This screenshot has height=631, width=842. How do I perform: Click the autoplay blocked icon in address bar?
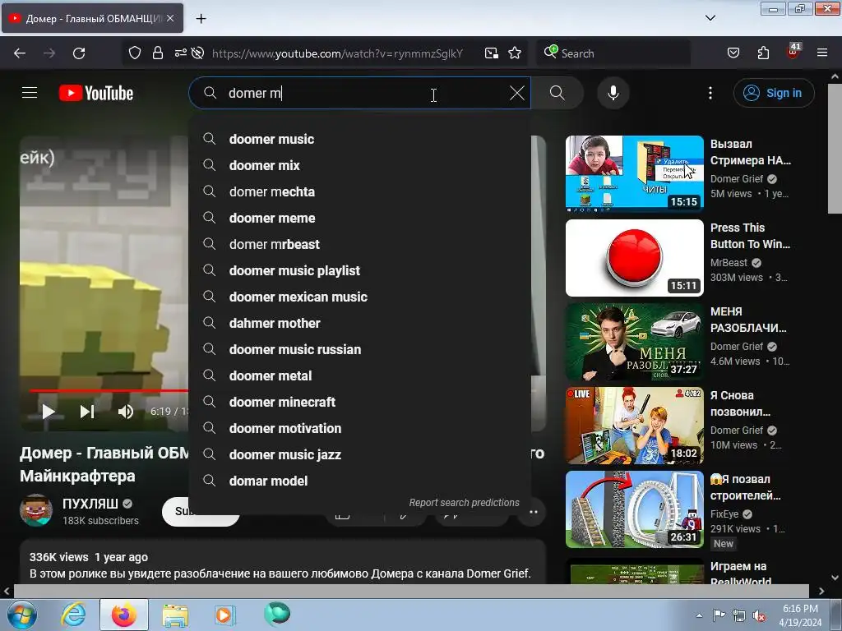tap(197, 53)
